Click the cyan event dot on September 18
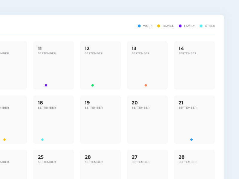 [42, 139]
